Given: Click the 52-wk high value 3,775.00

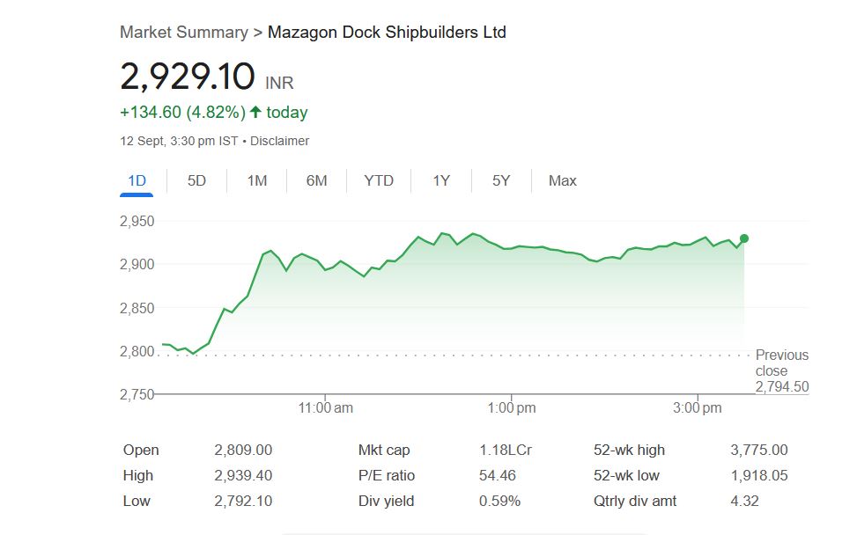Looking at the screenshot, I should pyautogui.click(x=758, y=451).
